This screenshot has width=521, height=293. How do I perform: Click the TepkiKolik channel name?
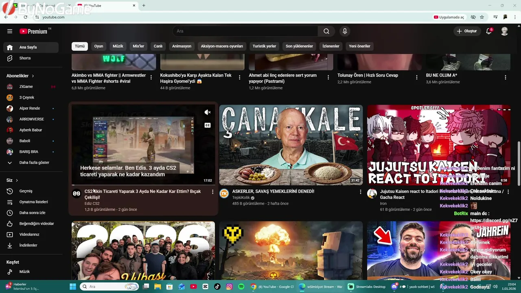(x=241, y=198)
